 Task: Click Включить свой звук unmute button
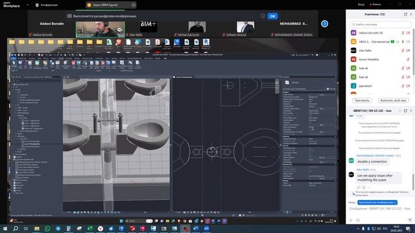[394, 101]
